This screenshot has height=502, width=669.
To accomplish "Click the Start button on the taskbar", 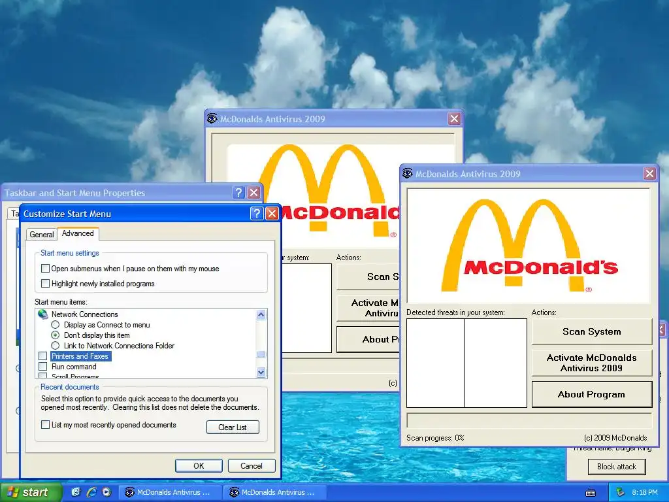I will point(31,492).
